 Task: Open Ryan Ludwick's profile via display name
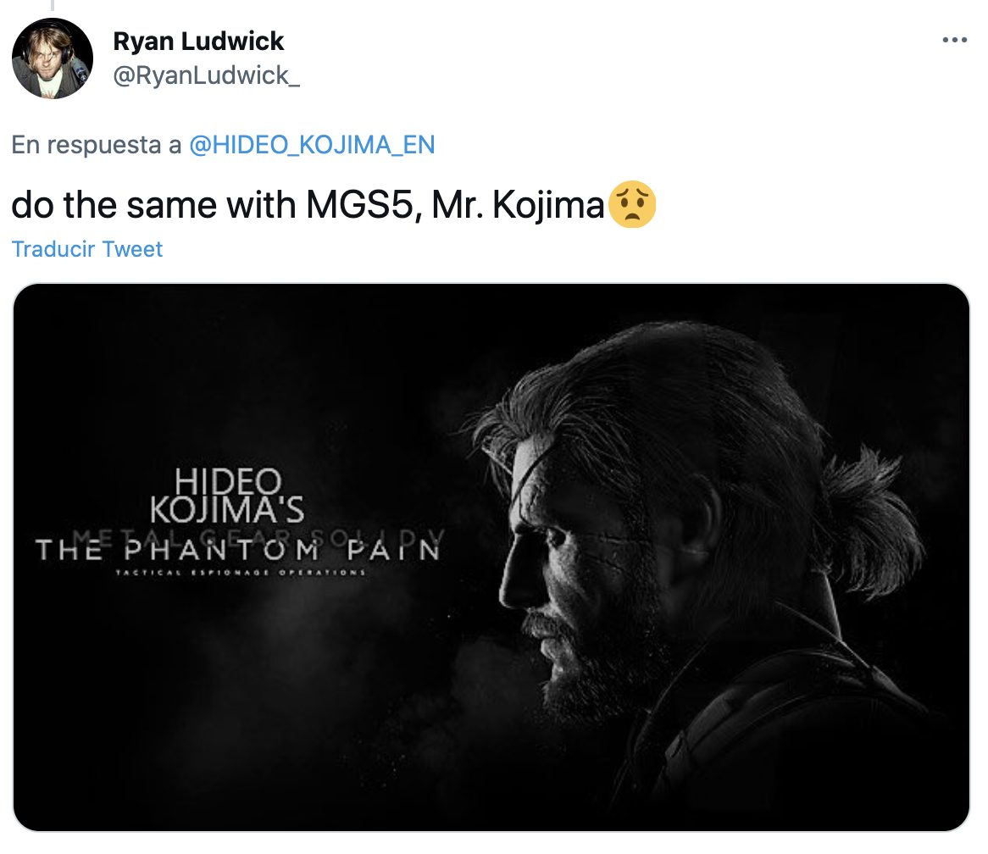point(198,41)
